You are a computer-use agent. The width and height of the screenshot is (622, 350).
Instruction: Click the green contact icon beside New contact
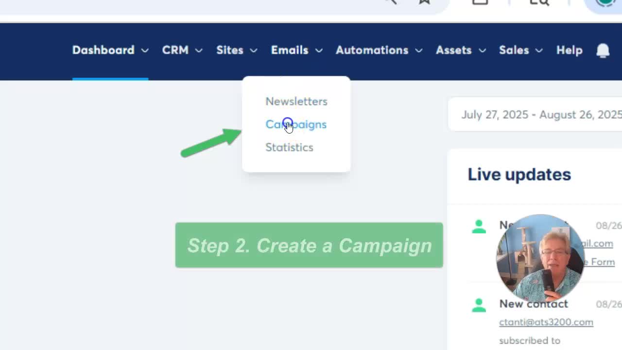[479, 305]
